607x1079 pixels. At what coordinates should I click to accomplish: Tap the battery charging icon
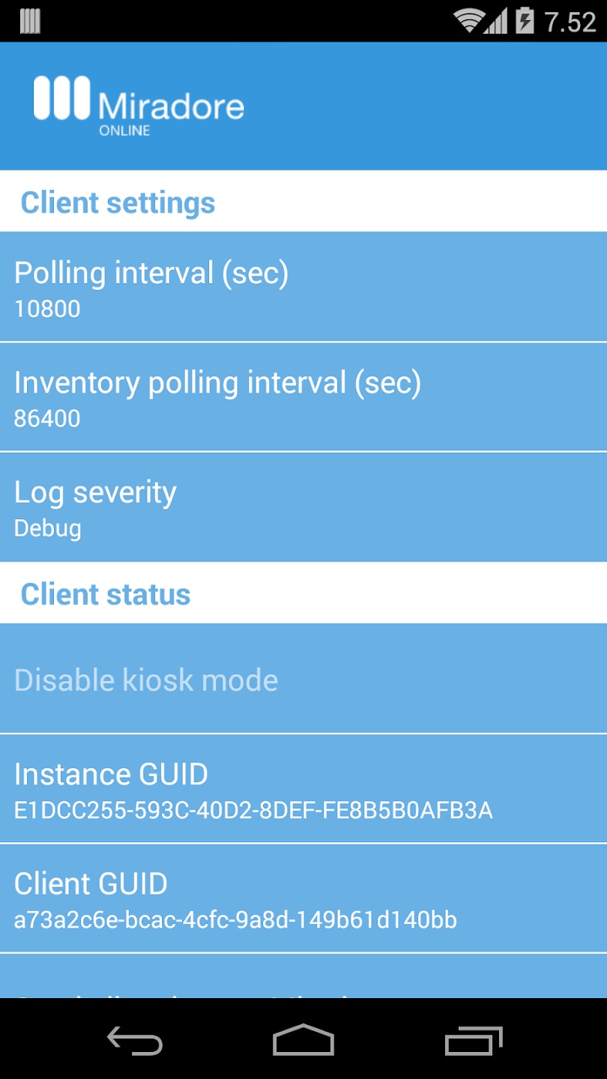pyautogui.click(x=525, y=21)
